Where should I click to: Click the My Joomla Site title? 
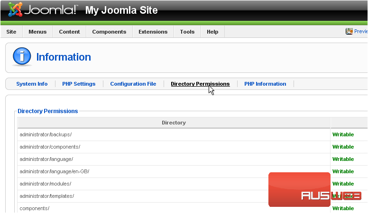point(121,10)
